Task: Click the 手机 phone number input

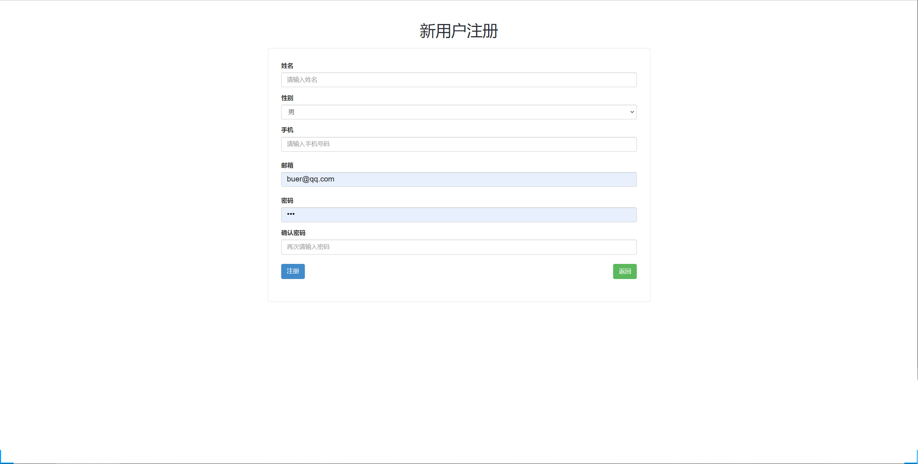Action: pyautogui.click(x=458, y=144)
